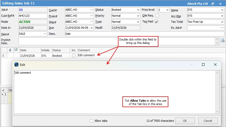Click the Date column header
Image resolution: width=226 pixels, height=127 pixels.
click(30, 50)
